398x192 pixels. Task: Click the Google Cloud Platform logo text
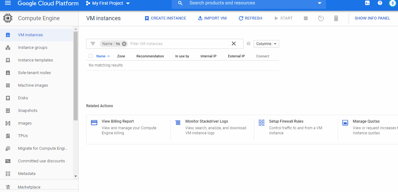[48, 3]
